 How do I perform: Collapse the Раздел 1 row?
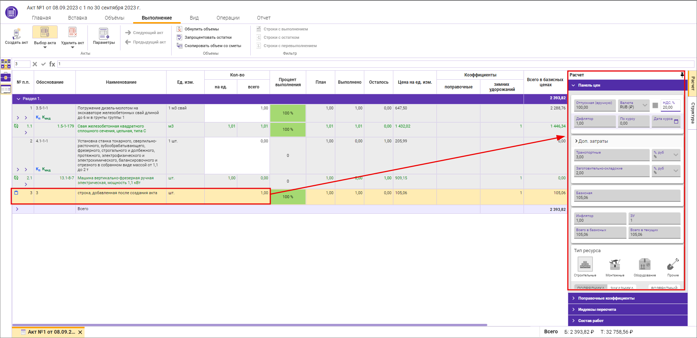(19, 99)
